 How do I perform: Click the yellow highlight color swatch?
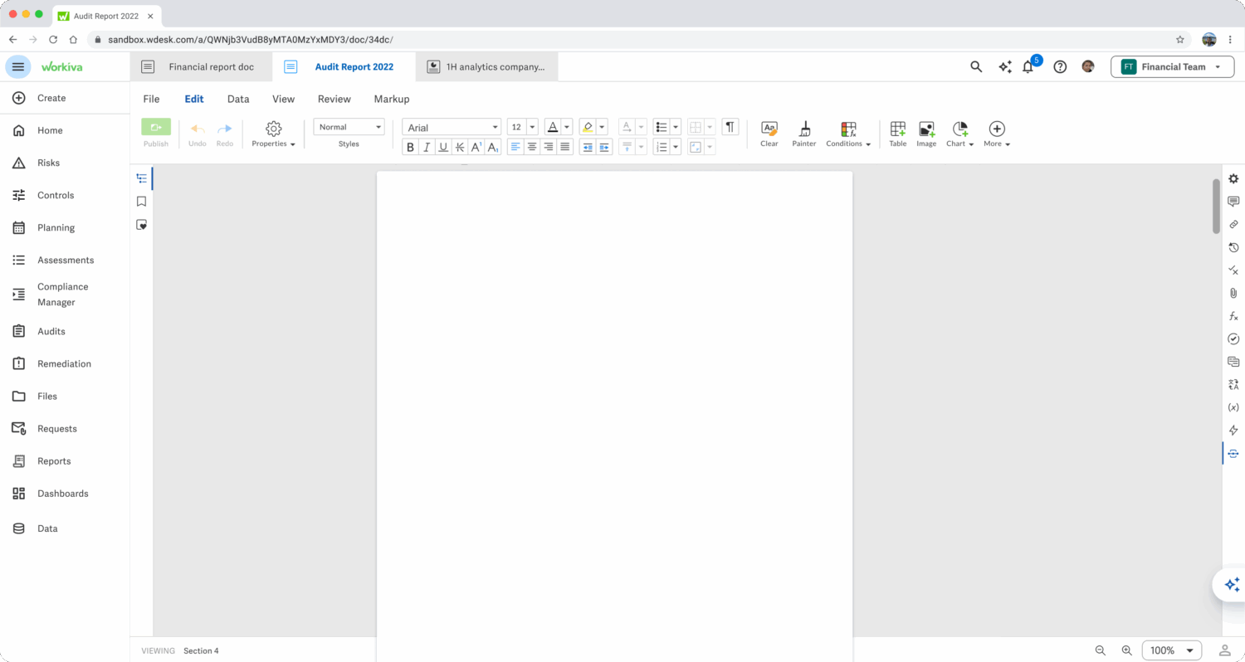click(588, 127)
